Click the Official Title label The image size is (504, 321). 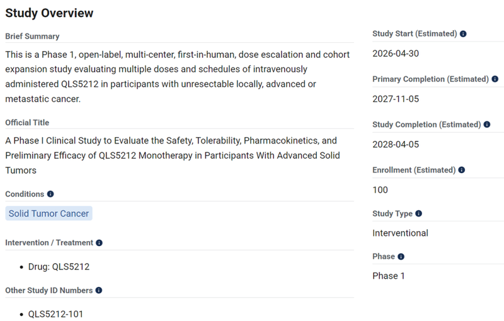(x=27, y=123)
